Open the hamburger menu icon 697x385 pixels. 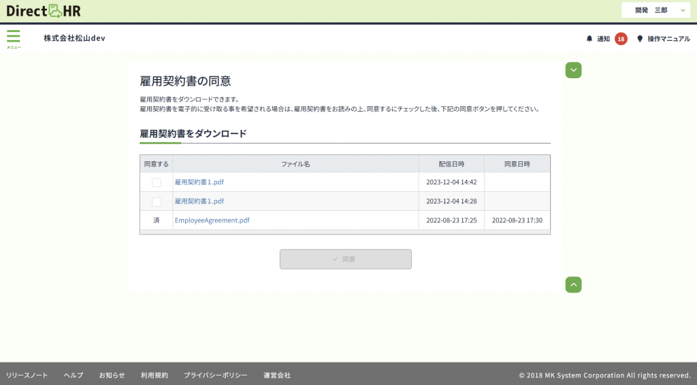(x=14, y=38)
